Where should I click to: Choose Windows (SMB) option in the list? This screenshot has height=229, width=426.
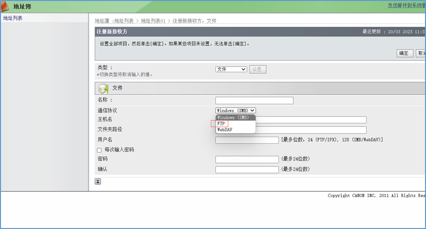[233, 117]
